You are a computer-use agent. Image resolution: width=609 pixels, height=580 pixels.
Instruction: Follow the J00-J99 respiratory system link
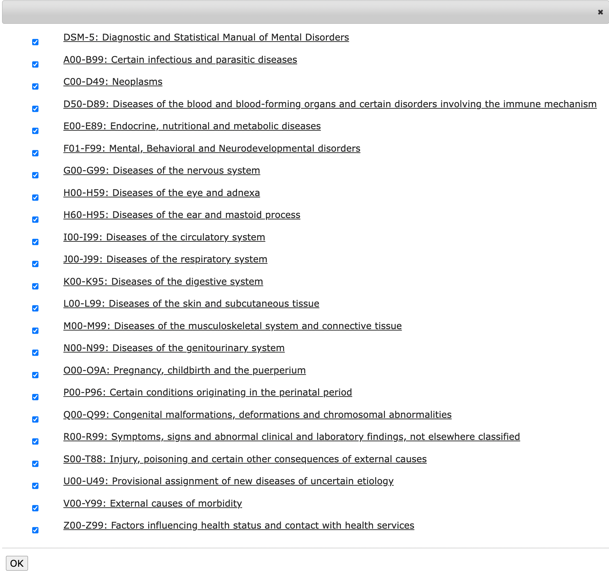click(x=165, y=259)
